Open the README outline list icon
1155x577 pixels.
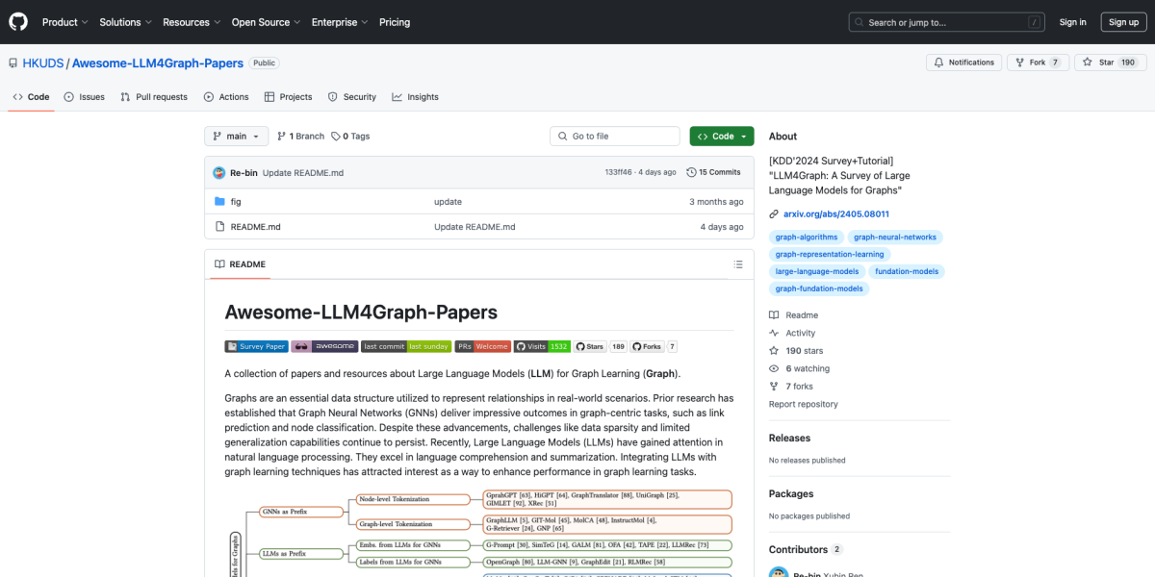tap(738, 264)
